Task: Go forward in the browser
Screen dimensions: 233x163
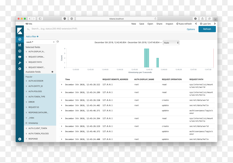Action: click(x=34, y=19)
